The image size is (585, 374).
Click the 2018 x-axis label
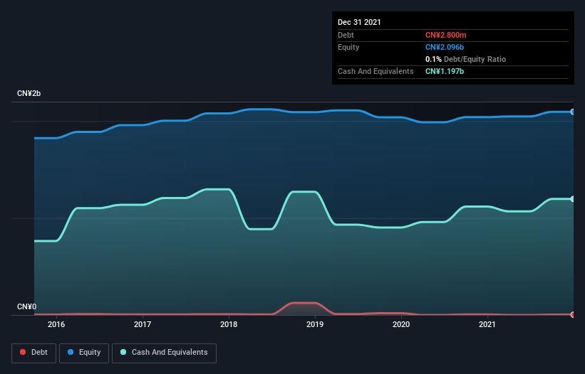(x=229, y=324)
